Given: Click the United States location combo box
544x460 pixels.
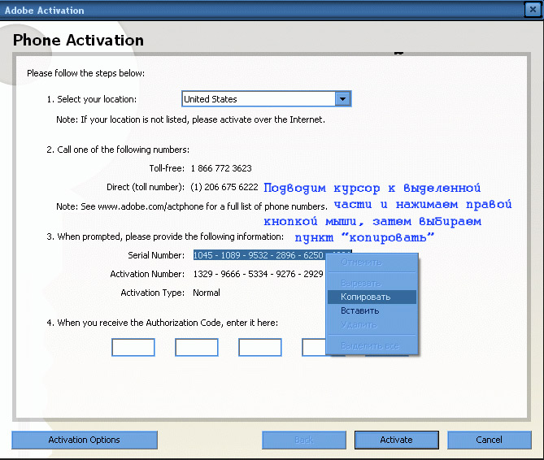Looking at the screenshot, I should 258,99.
